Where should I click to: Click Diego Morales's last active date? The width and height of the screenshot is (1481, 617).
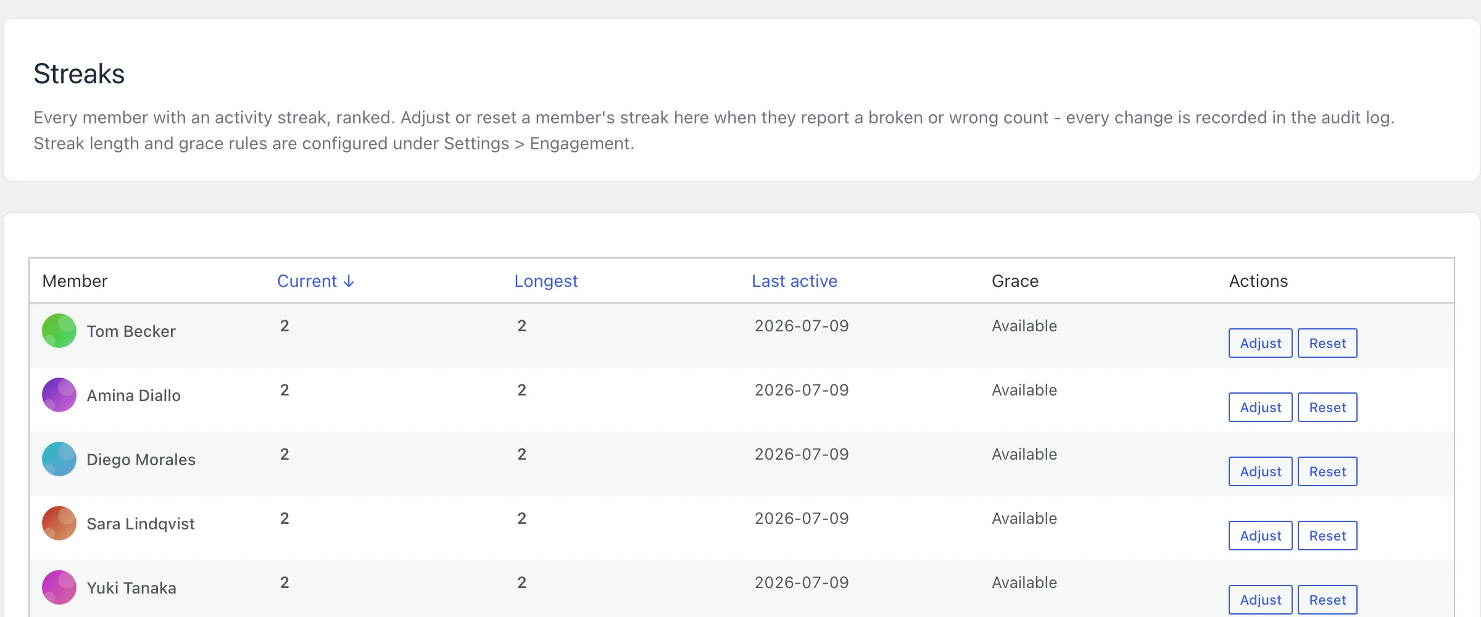[x=802, y=454]
